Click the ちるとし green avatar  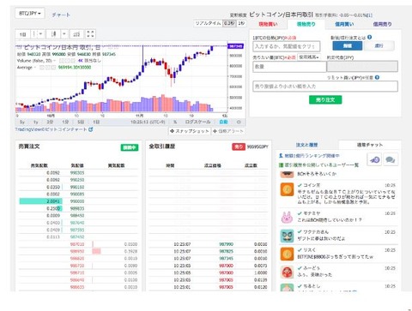click(287, 287)
